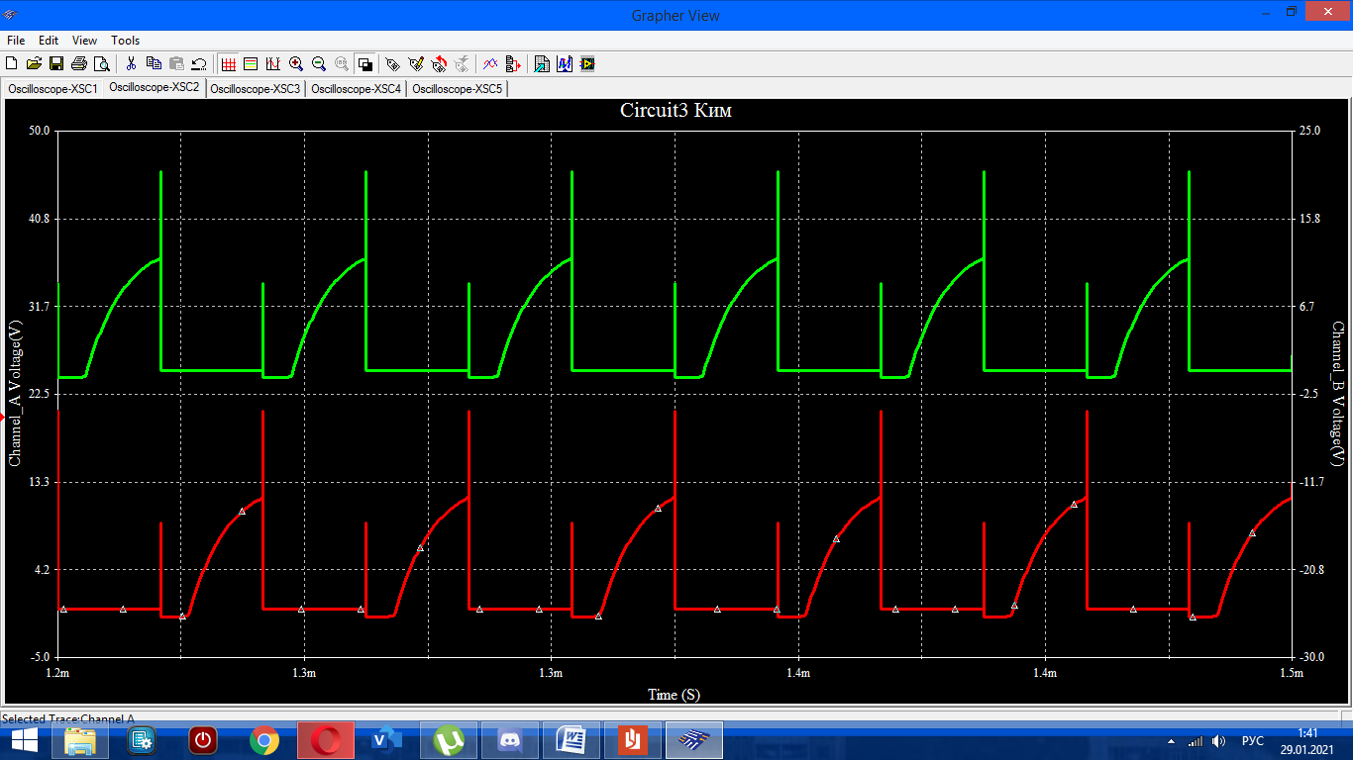Toggle the legend display icon
The image size is (1353, 760).
click(251, 64)
